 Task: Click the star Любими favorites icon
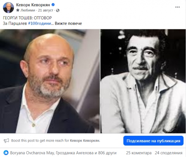tap(18, 10)
